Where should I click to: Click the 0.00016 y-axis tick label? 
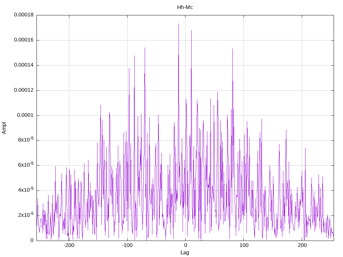click(x=24, y=40)
